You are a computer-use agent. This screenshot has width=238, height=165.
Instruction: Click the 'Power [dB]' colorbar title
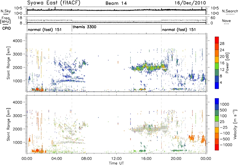(x=227, y=63)
